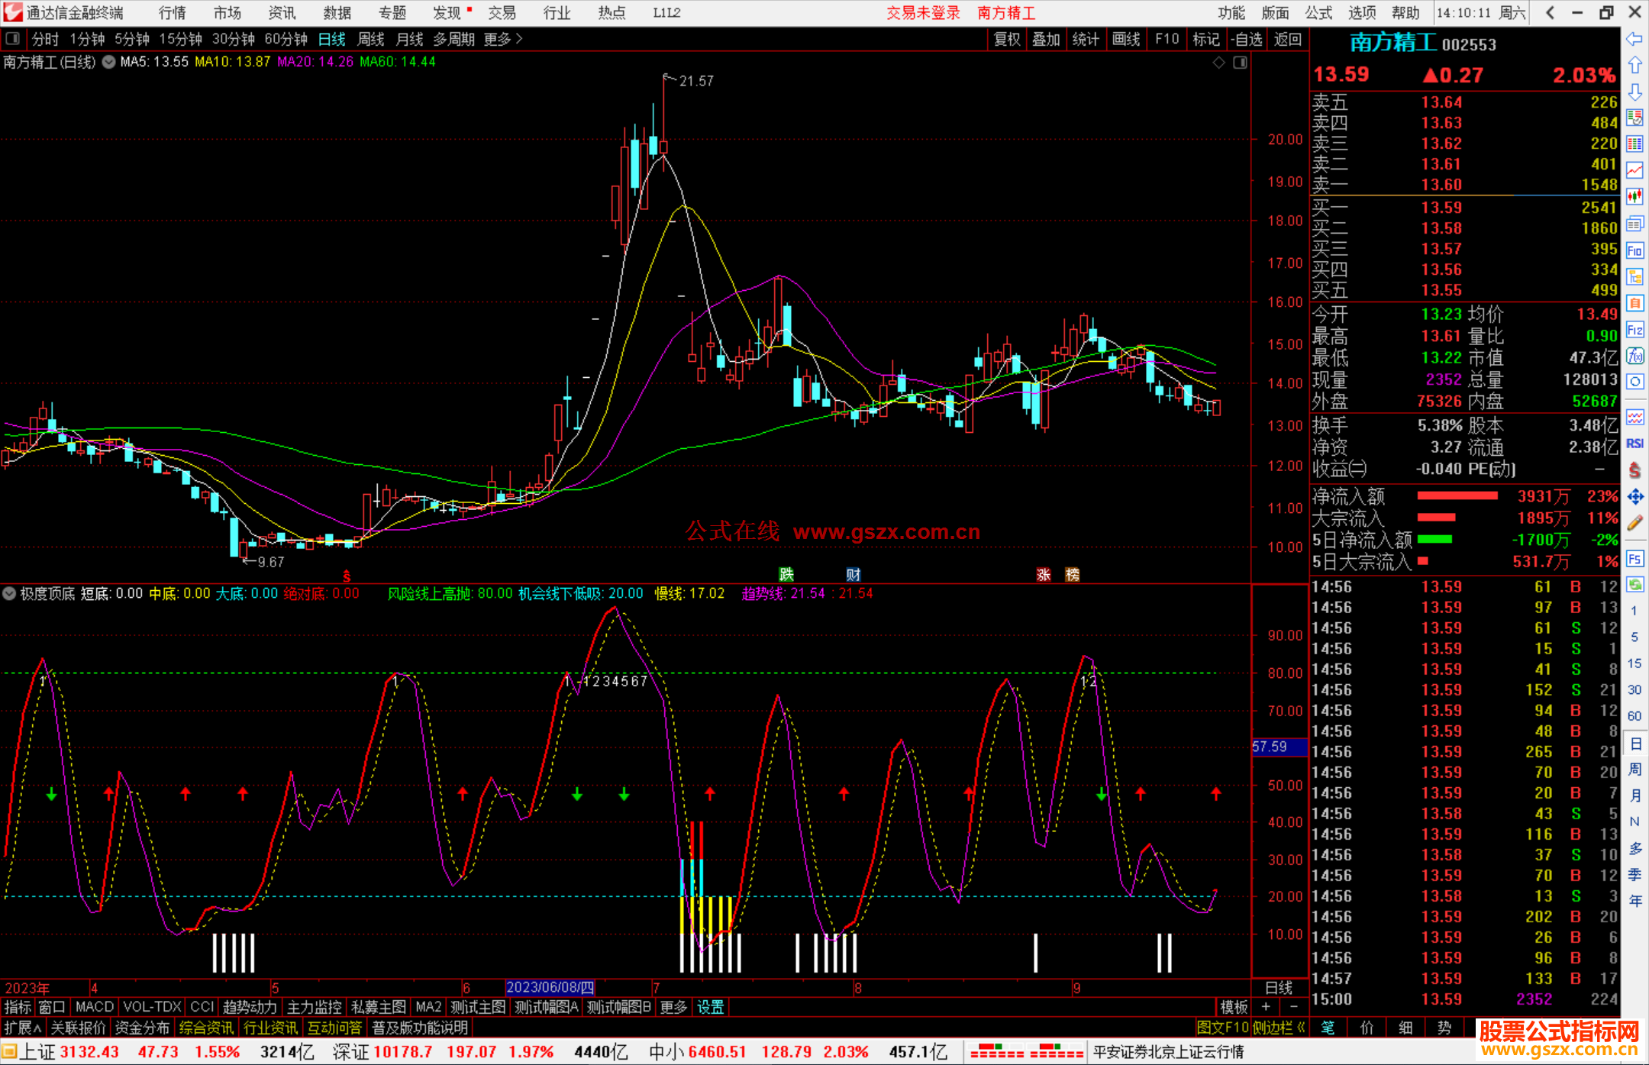Click the 复权 button
The width and height of the screenshot is (1649, 1065).
pyautogui.click(x=1006, y=39)
